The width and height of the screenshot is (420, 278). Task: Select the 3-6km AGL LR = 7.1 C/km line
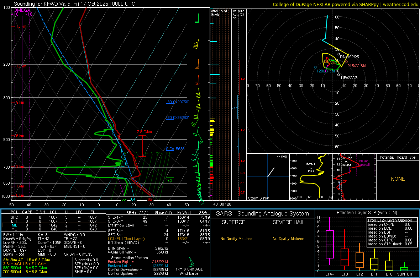(x=25, y=264)
